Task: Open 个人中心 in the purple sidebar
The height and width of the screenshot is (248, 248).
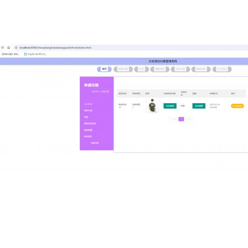Action: 88,104
